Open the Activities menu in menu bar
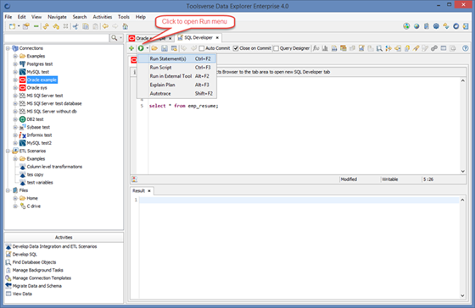Image resolution: width=475 pixels, height=308 pixels. [x=103, y=17]
